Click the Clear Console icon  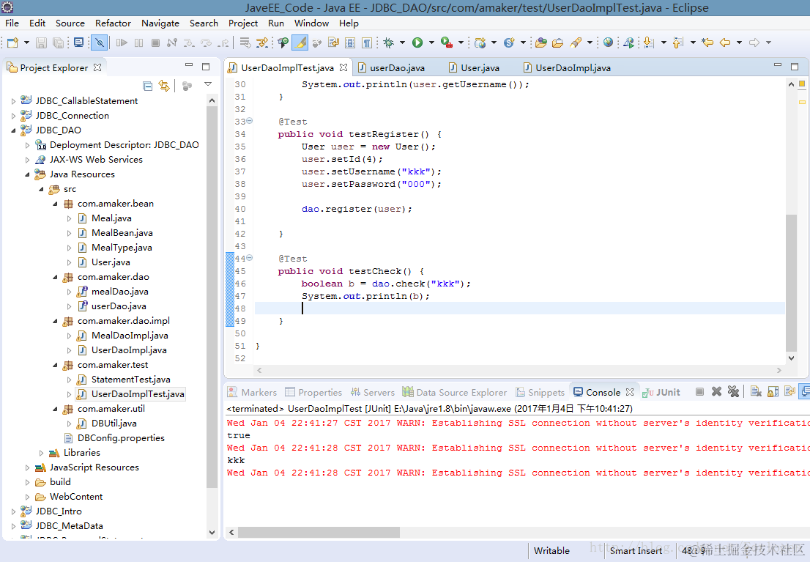click(x=756, y=392)
